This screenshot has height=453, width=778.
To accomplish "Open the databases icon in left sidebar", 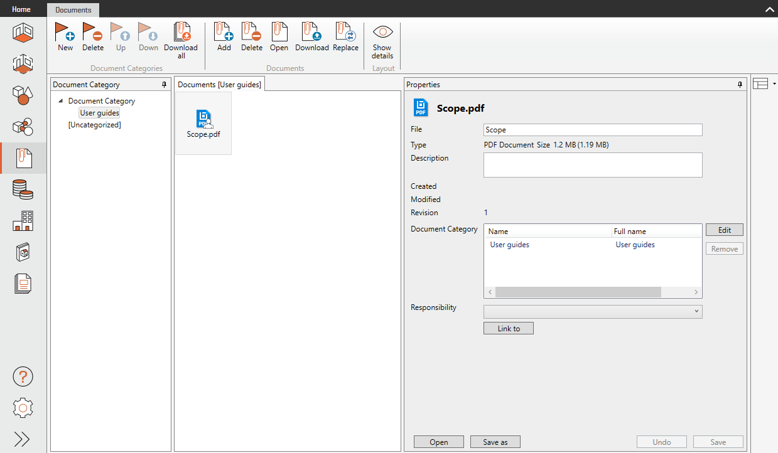I will 23,189.
